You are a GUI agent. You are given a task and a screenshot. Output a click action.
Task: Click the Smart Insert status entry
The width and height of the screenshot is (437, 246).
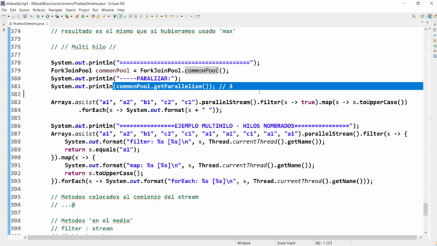286,243
